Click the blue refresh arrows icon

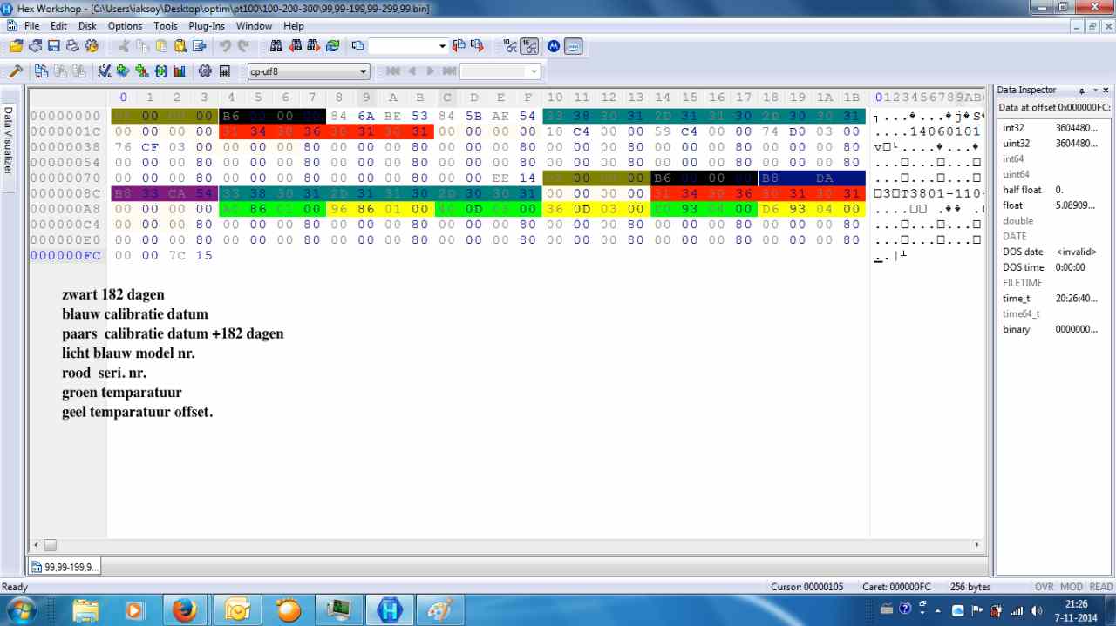(332, 46)
